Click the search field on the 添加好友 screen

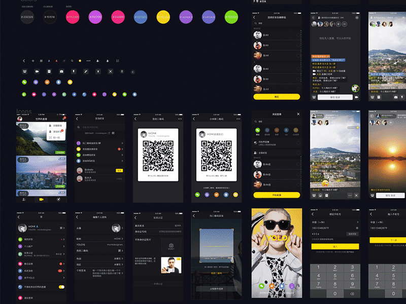(99, 127)
